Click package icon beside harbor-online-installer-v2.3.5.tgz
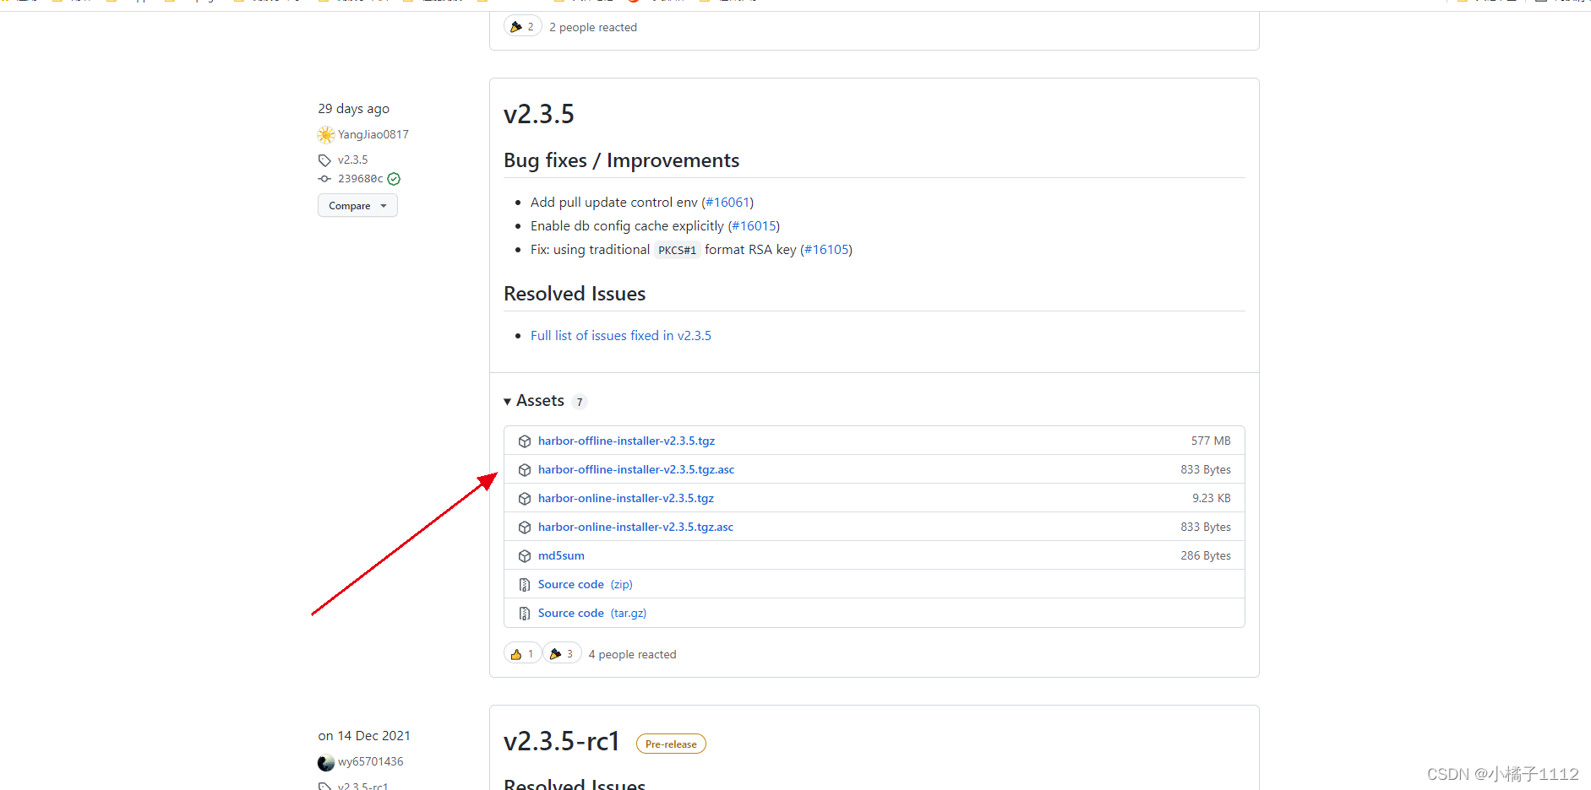The width and height of the screenshot is (1591, 790). [525, 499]
